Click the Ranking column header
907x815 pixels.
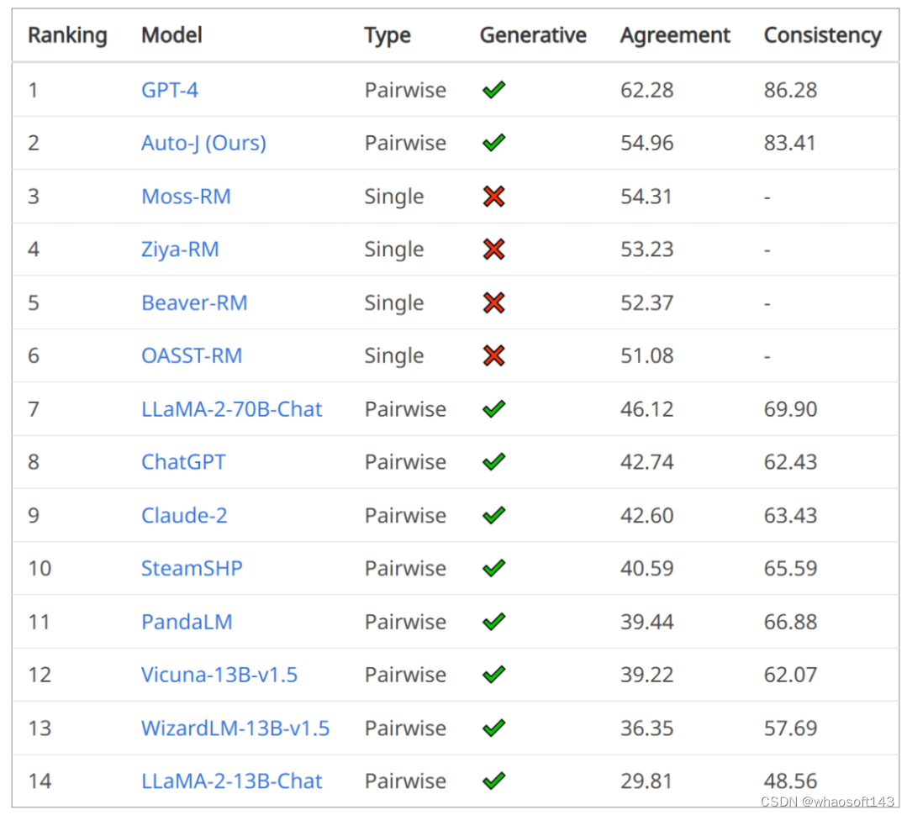click(68, 36)
